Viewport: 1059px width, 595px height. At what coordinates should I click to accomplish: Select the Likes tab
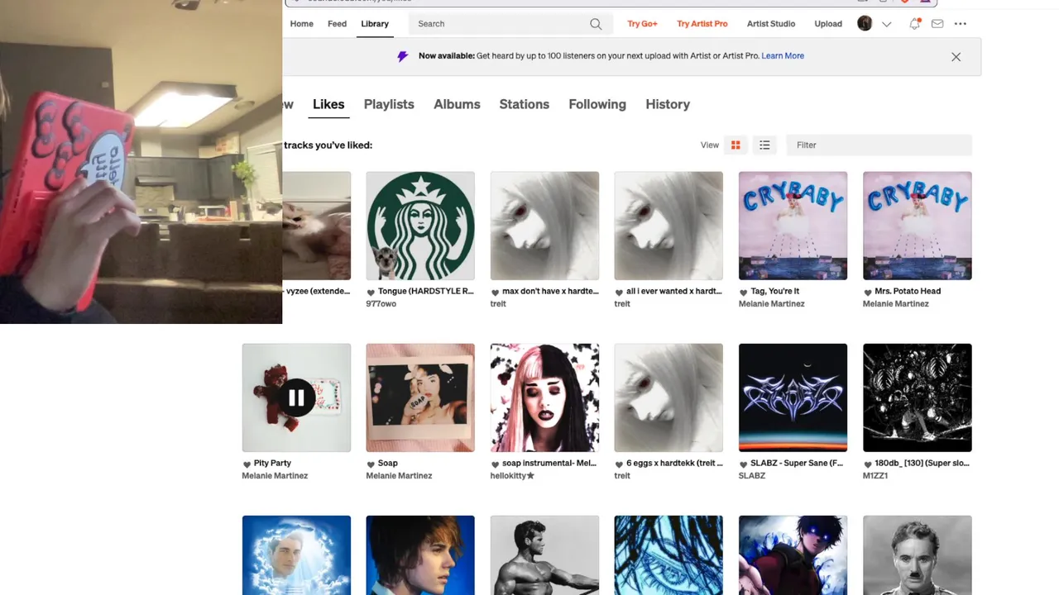(328, 104)
